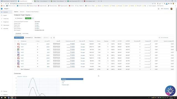Click the info icon next to eCPC header
The width and height of the screenshot is (177, 99).
click(x=121, y=41)
